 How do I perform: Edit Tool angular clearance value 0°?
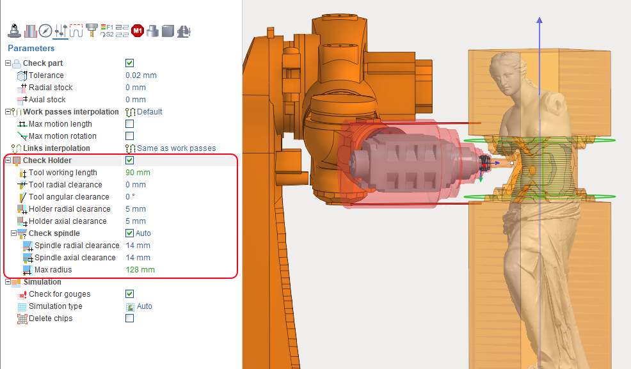tap(130, 197)
